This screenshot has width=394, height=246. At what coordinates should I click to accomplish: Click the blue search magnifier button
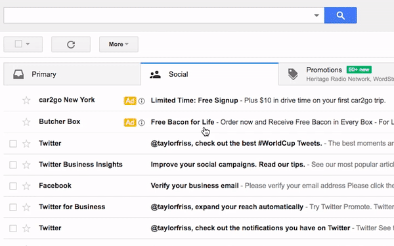click(340, 15)
